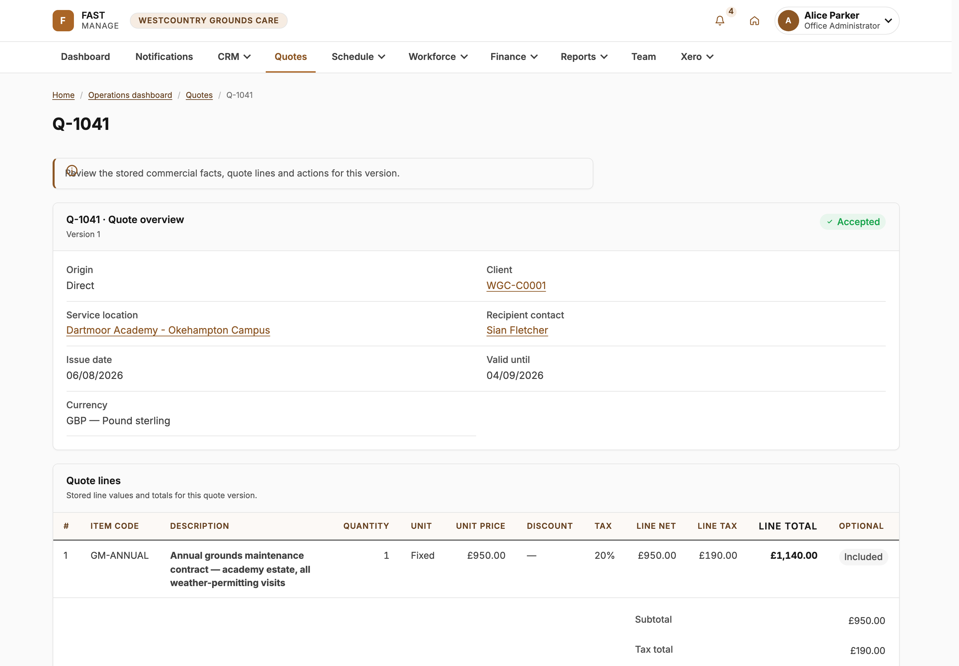The width and height of the screenshot is (959, 666).
Task: Click the Q-1041 page heading
Action: click(81, 124)
